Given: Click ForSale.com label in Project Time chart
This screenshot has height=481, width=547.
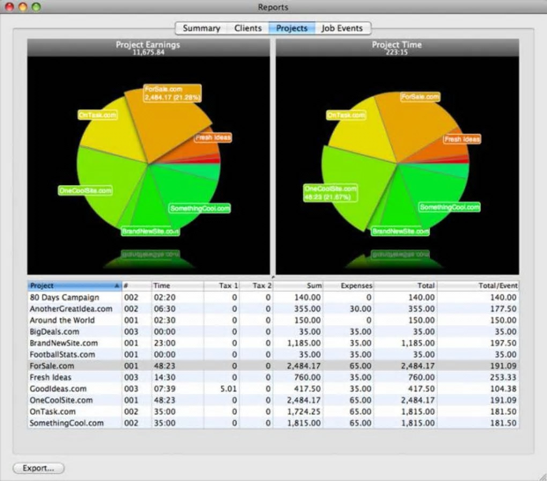Looking at the screenshot, I should coord(420,97).
